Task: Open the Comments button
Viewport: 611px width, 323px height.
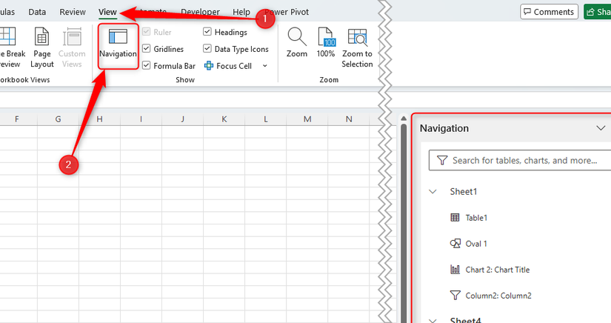Action: pos(548,12)
